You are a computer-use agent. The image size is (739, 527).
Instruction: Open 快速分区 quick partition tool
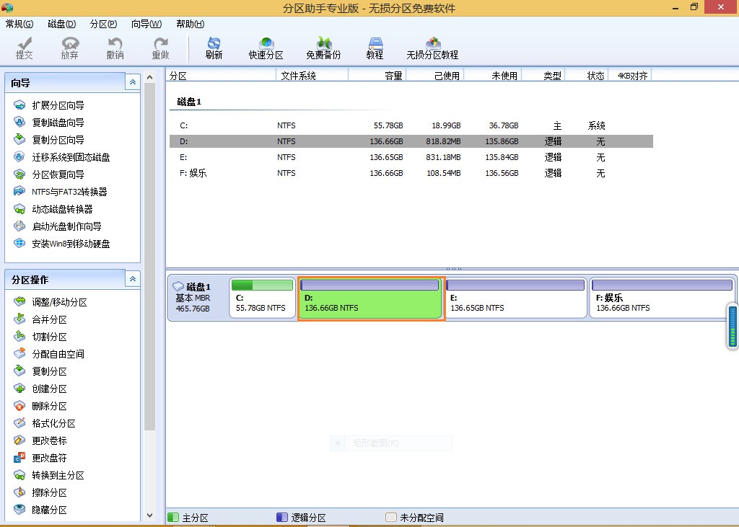[266, 48]
